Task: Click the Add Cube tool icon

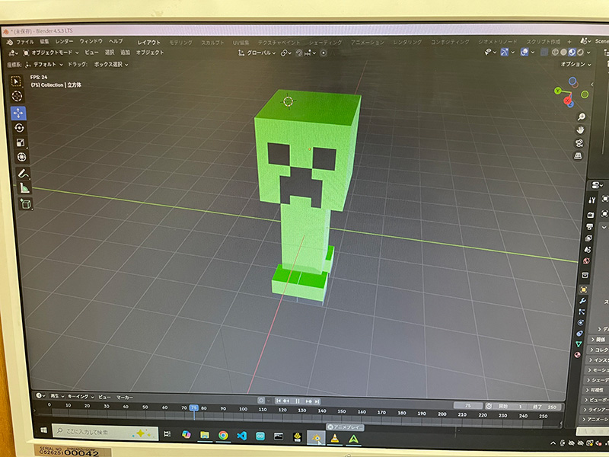Action: tap(24, 203)
